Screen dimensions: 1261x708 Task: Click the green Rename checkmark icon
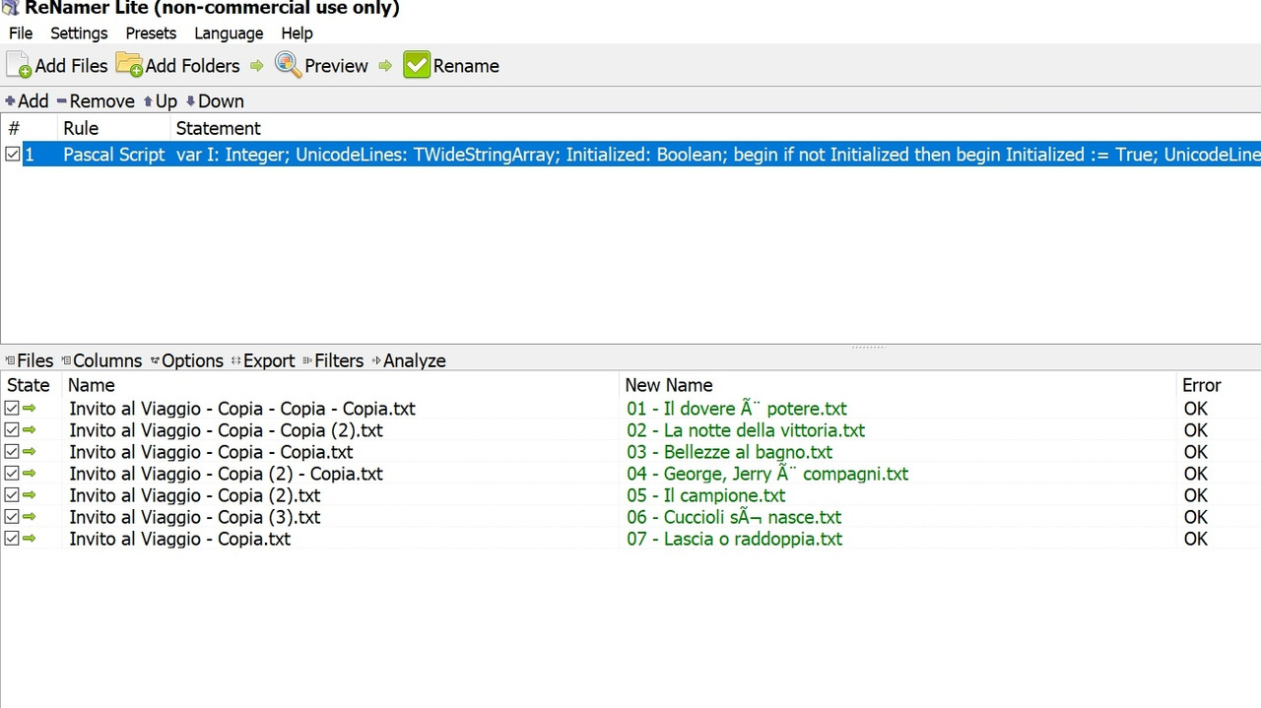pos(417,66)
